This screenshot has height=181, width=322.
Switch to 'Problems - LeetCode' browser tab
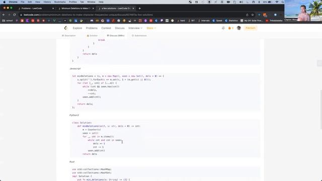[36, 9]
